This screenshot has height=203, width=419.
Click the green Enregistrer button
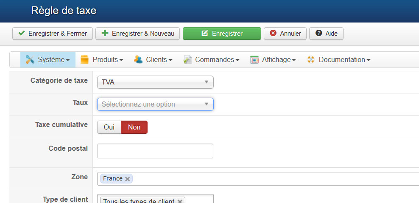tap(222, 34)
